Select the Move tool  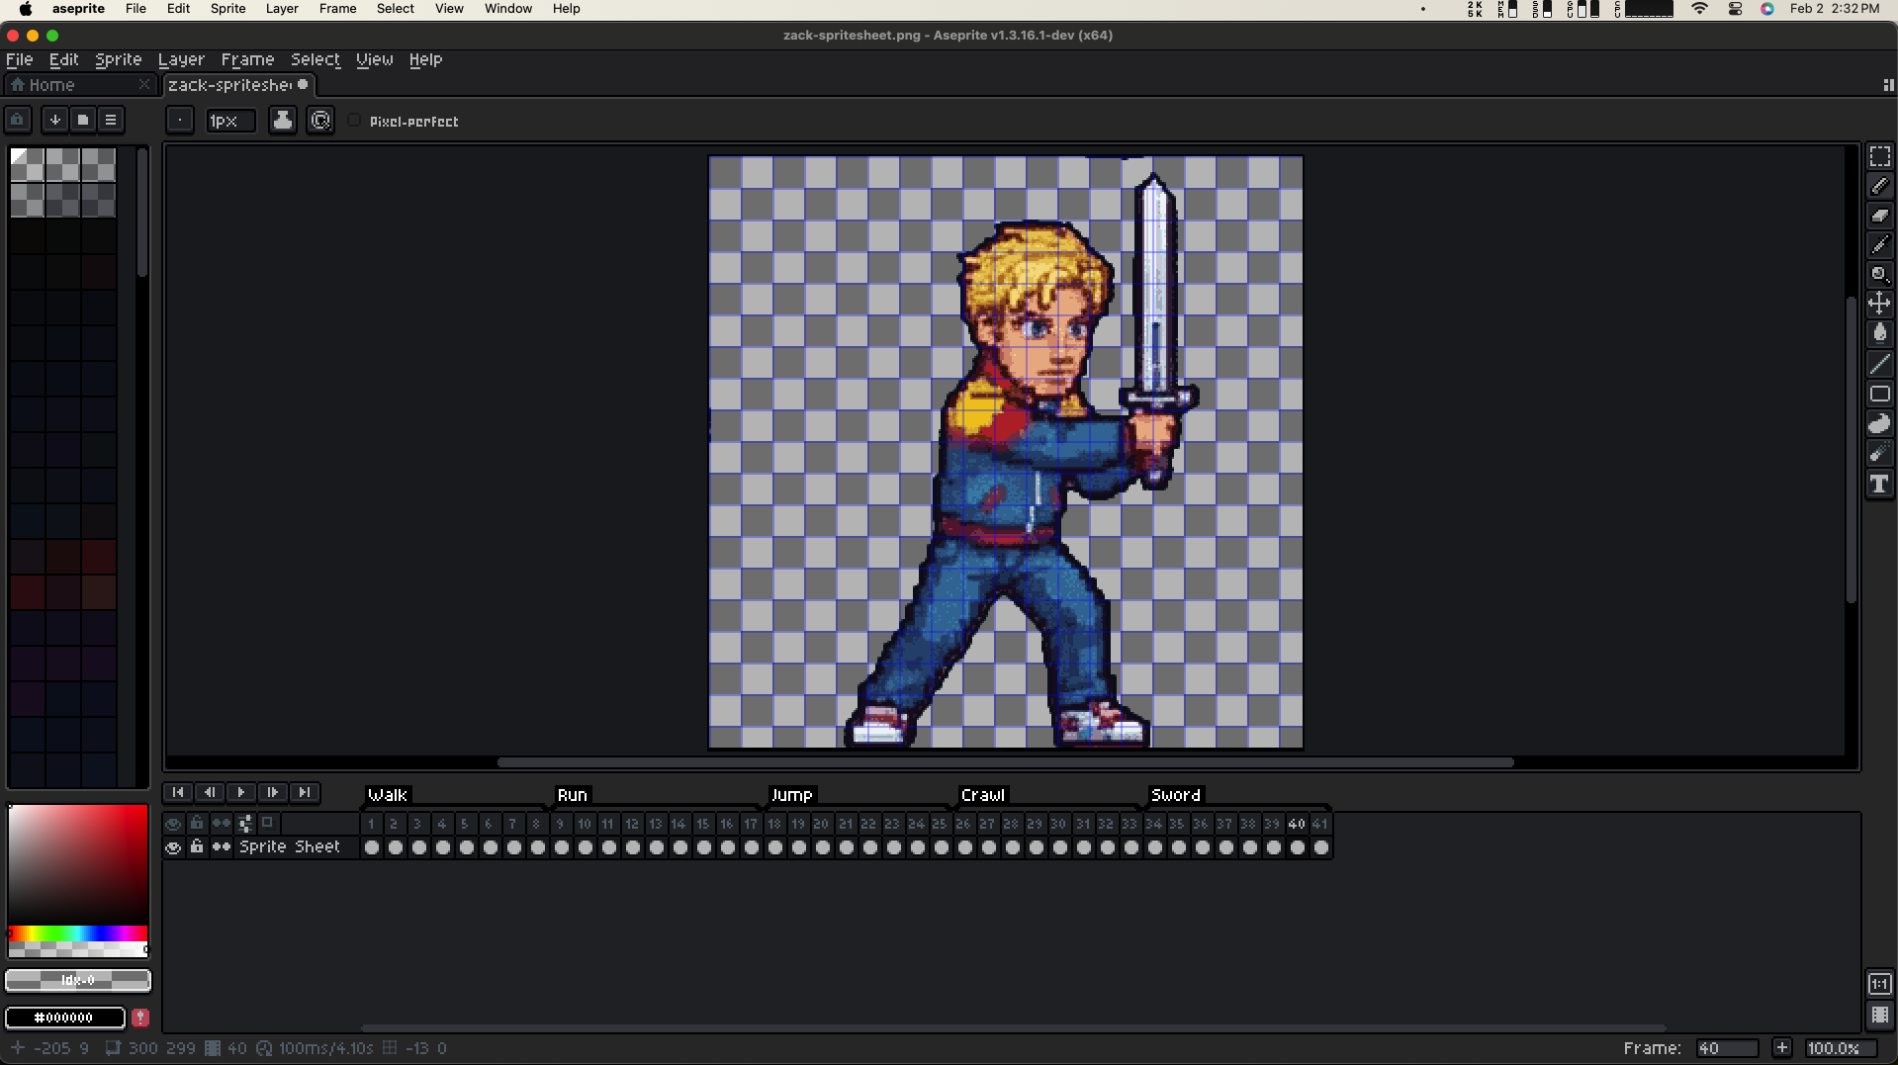click(x=1880, y=304)
